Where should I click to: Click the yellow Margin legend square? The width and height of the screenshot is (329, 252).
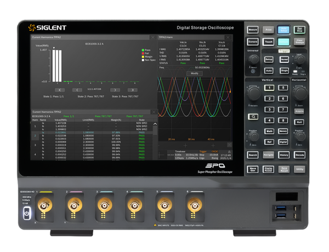pyautogui.click(x=143, y=56)
